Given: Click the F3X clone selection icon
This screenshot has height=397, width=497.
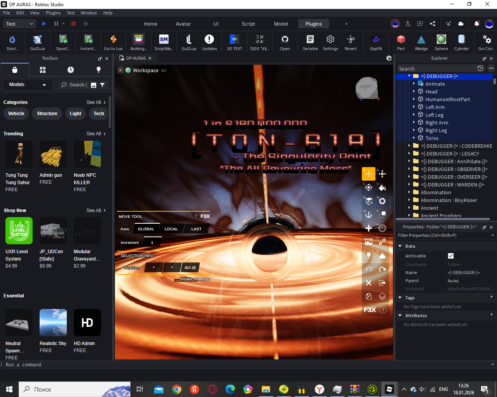Looking at the screenshot, I should 368,296.
